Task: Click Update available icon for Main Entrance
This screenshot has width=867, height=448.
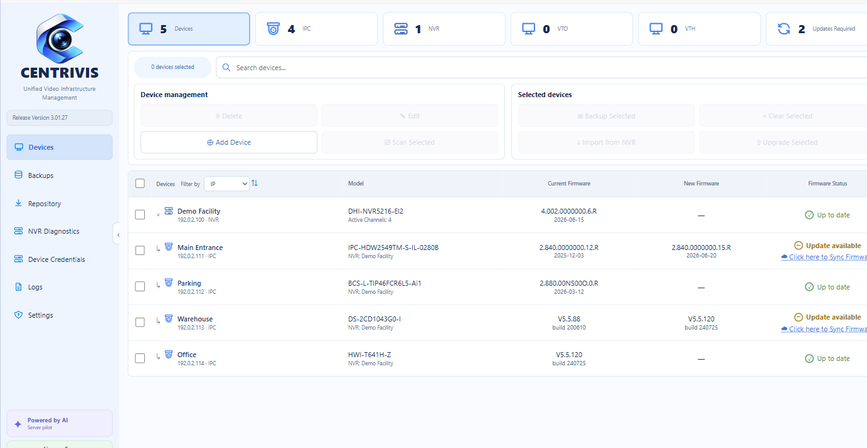Action: [799, 246]
